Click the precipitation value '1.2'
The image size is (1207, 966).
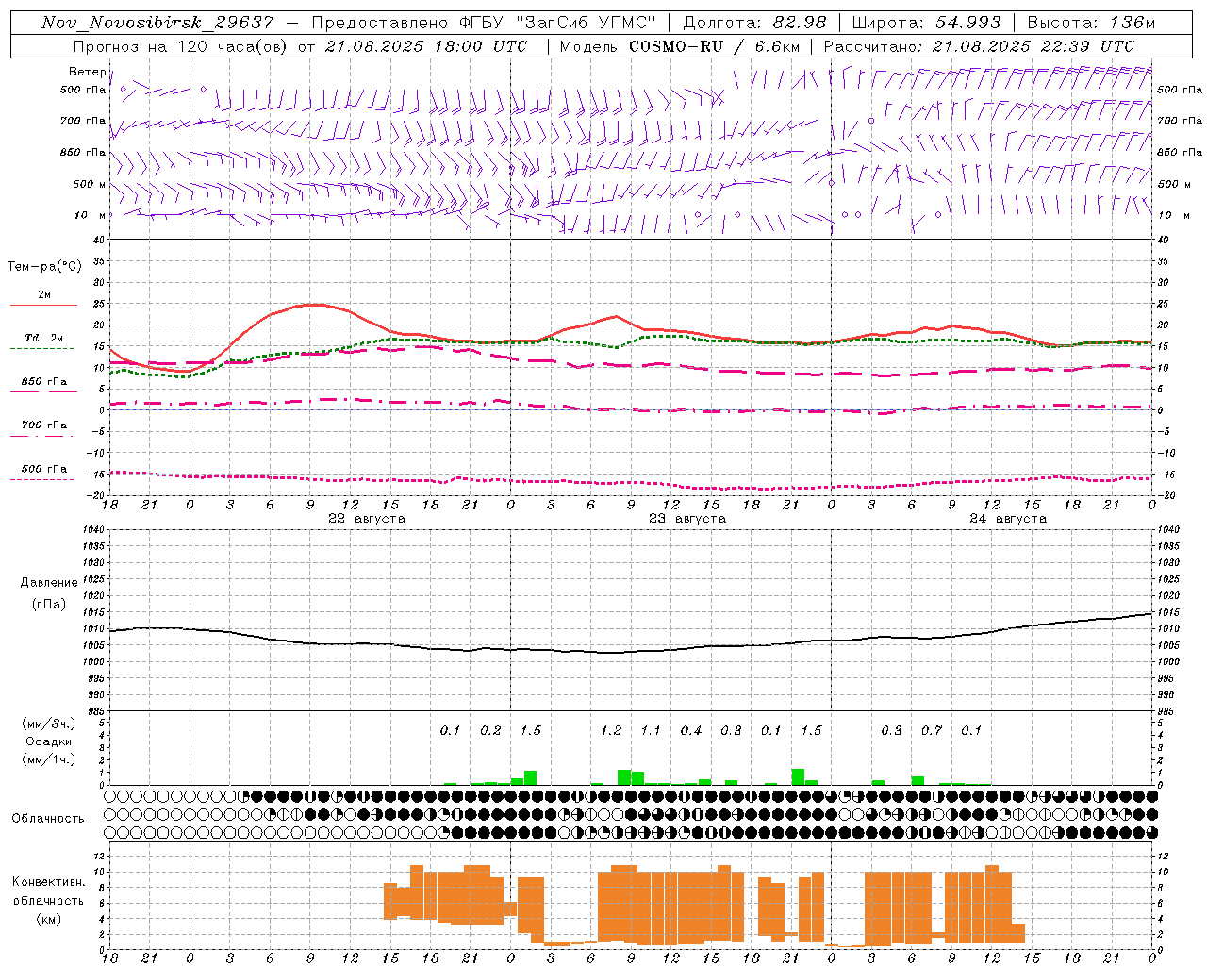pos(611,730)
